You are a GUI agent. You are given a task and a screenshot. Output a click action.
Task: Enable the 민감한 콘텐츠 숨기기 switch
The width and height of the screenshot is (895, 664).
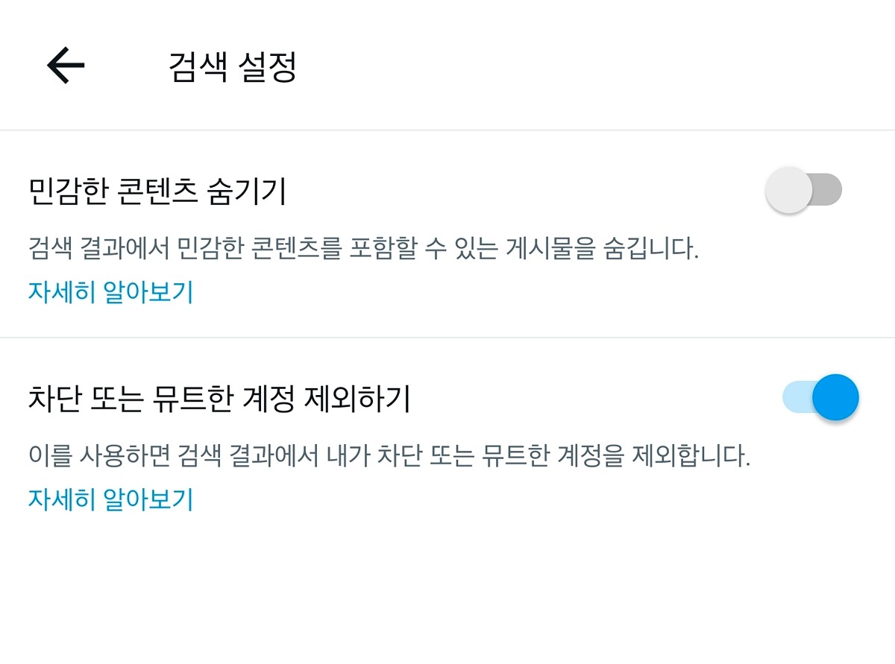pyautogui.click(x=804, y=189)
